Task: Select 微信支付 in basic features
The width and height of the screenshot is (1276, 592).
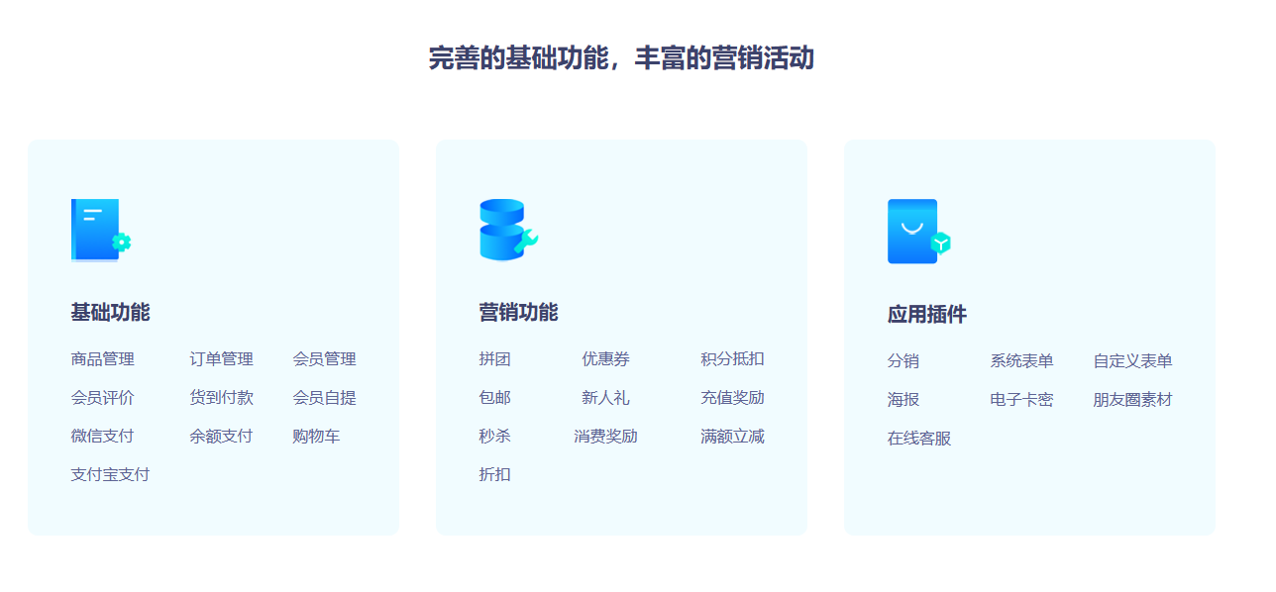Action: (x=102, y=437)
